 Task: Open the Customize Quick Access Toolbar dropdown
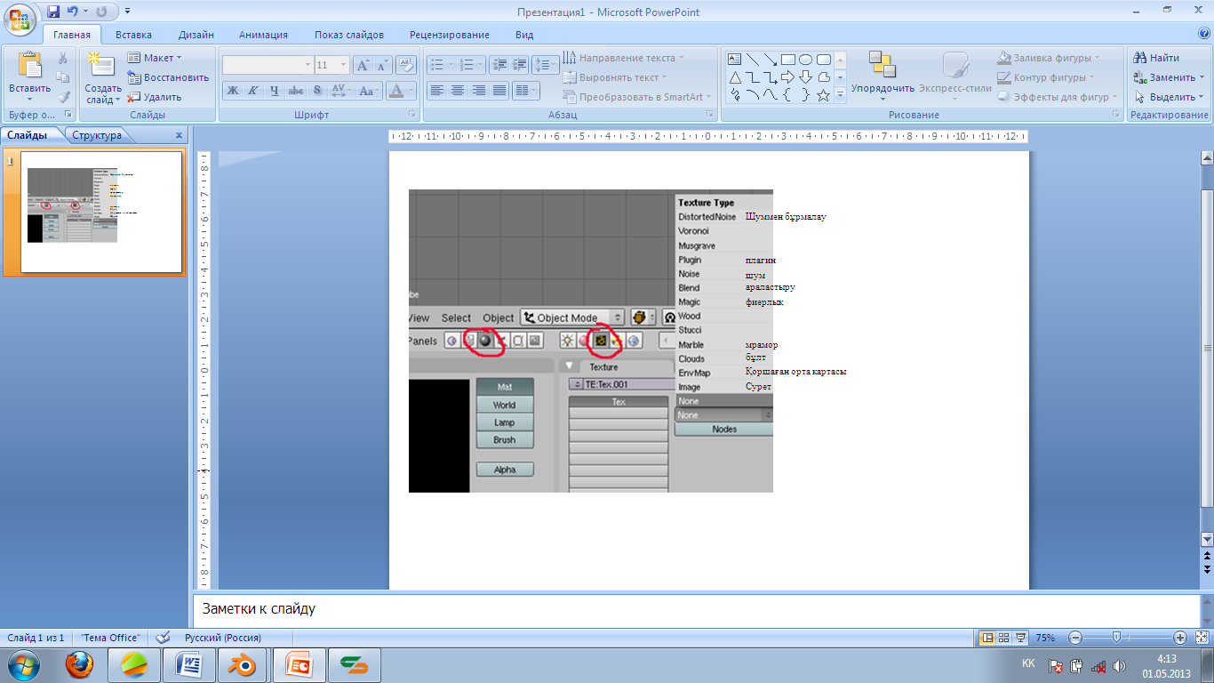point(127,12)
